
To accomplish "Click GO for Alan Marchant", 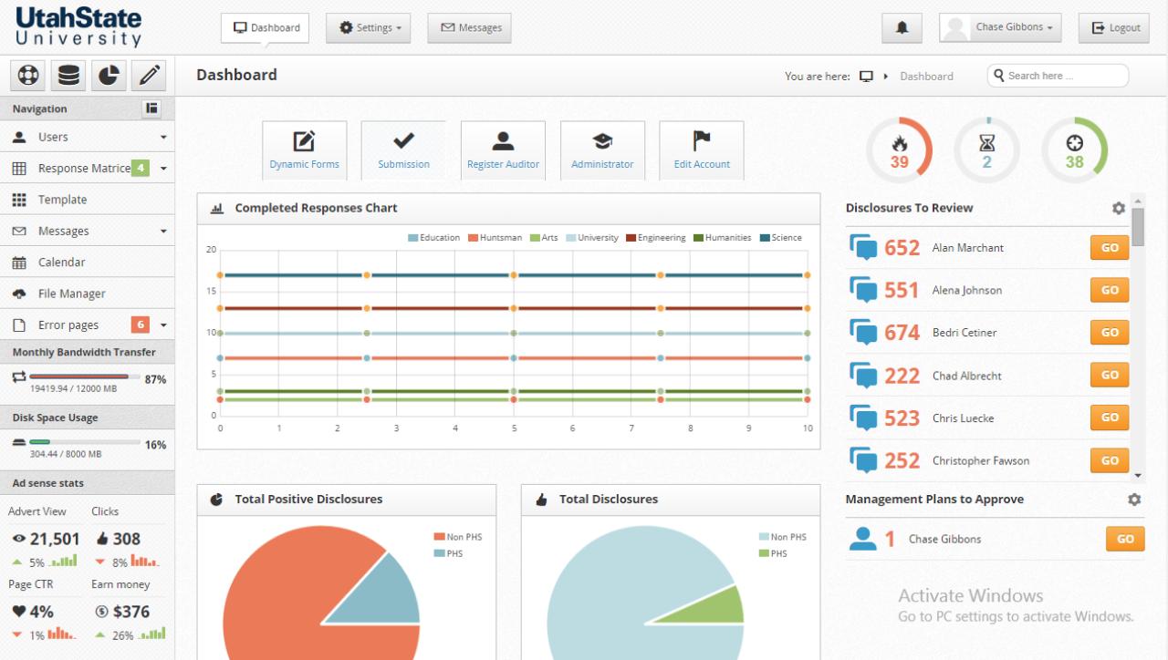I will [x=1110, y=247].
